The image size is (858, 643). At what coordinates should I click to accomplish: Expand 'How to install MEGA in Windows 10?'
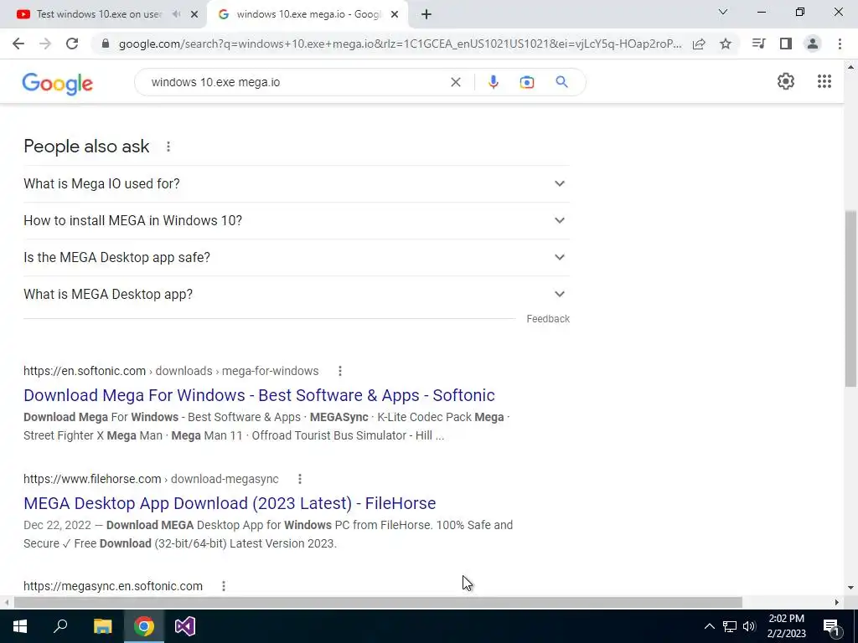[x=297, y=220]
